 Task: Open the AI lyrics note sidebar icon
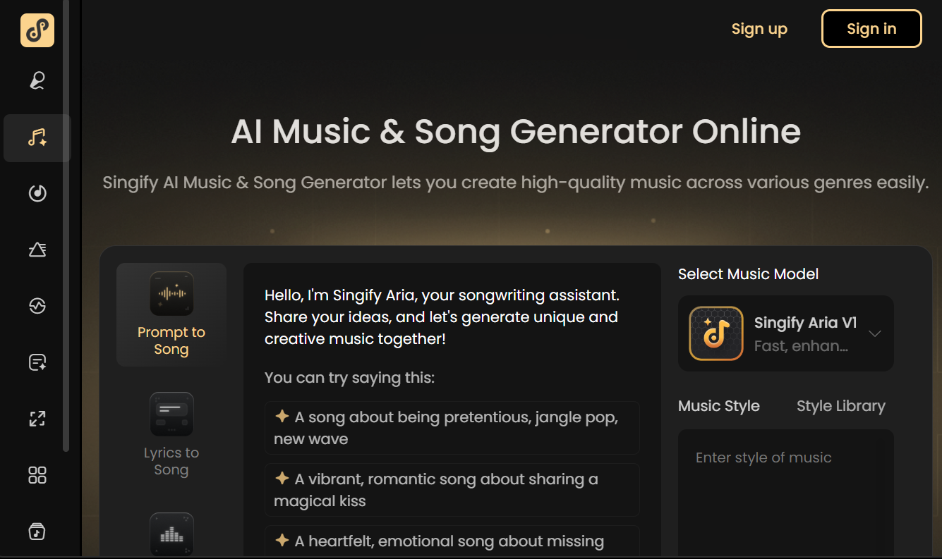pos(37,362)
